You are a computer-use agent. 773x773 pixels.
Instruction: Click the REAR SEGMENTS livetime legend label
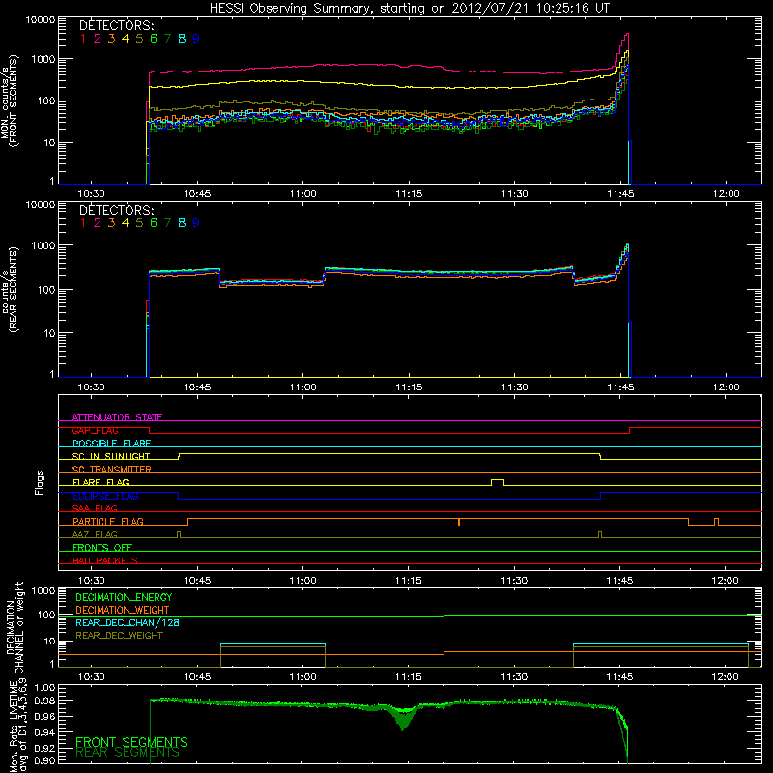pos(128,753)
